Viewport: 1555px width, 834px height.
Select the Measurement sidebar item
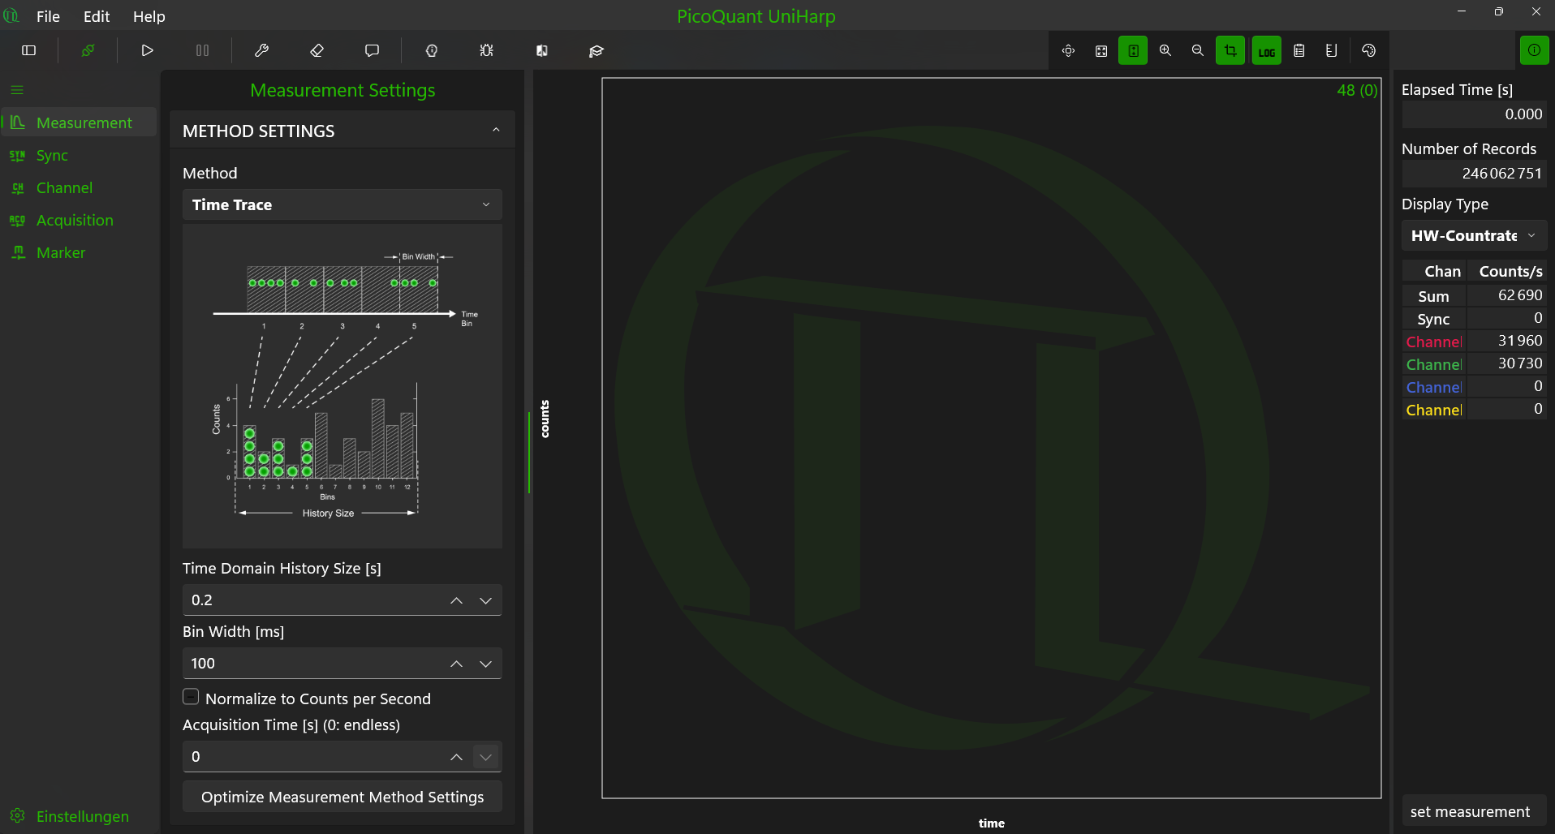[79, 123]
